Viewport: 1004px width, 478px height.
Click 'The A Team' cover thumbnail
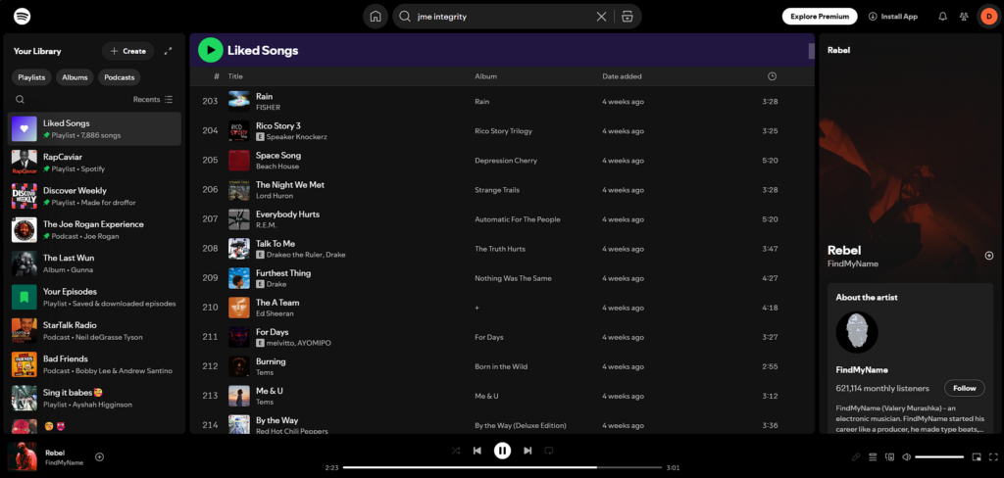[x=239, y=308]
